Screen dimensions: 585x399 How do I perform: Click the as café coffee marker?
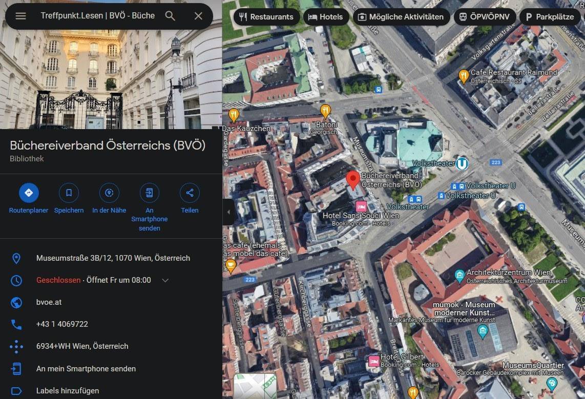(231, 265)
